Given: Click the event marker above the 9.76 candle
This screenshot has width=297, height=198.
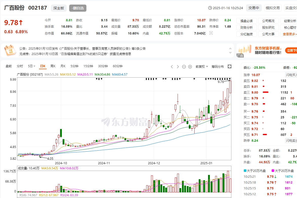Looking at the screenshot, I should pos(230,79).
